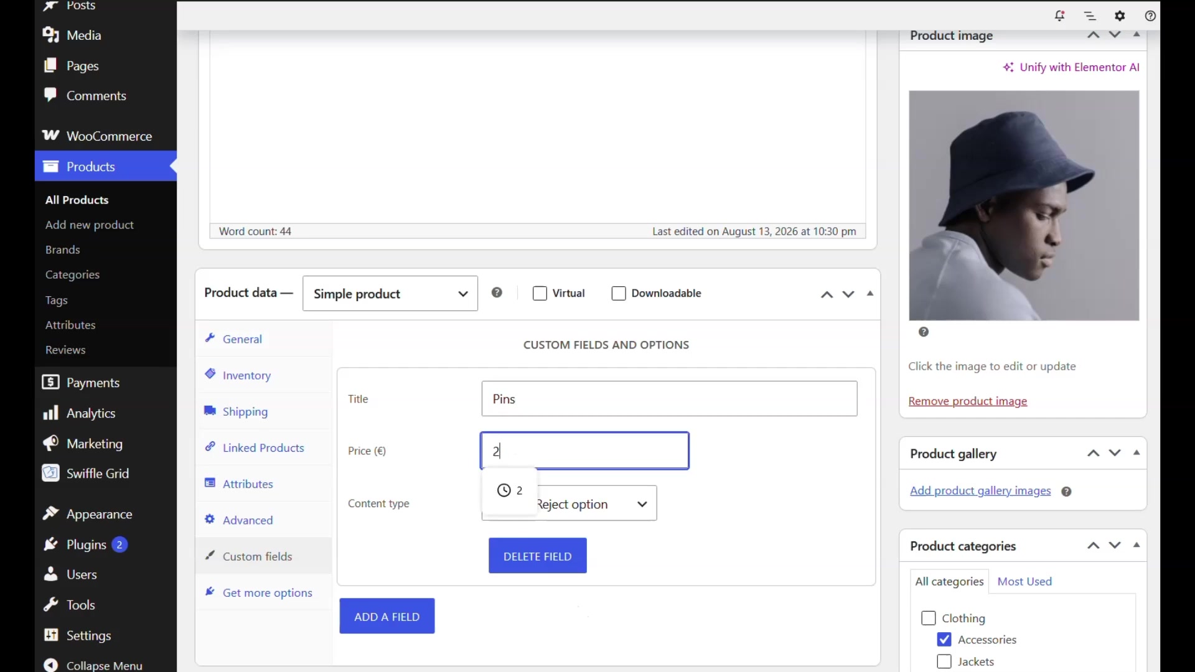The image size is (1195, 672).
Task: Click the help icon under the product image
Action: pyautogui.click(x=924, y=332)
